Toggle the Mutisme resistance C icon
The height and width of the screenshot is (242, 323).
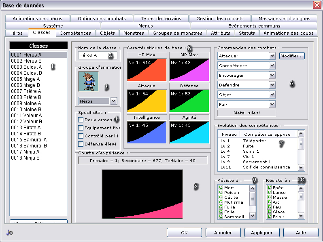[x=221, y=202]
